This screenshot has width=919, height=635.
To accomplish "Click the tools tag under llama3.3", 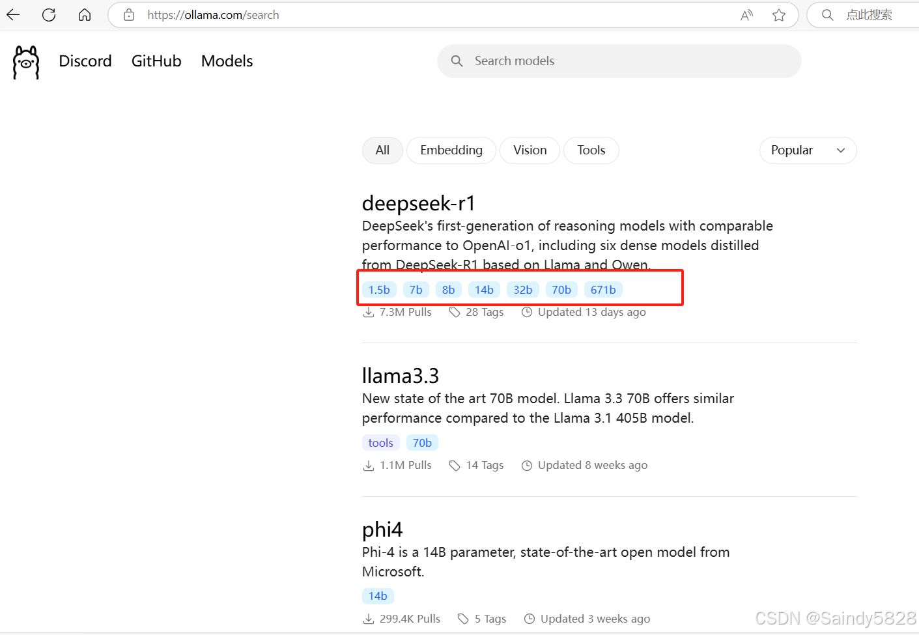I will (381, 443).
